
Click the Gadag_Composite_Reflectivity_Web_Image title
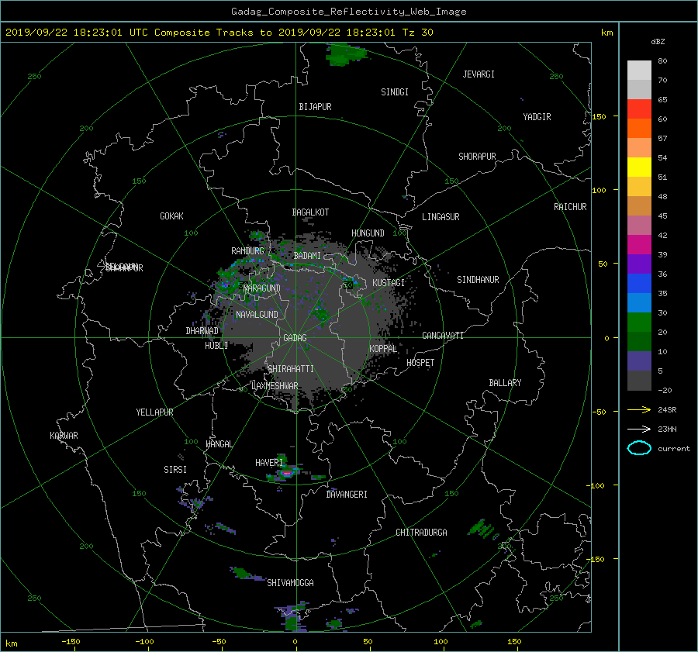(348, 12)
